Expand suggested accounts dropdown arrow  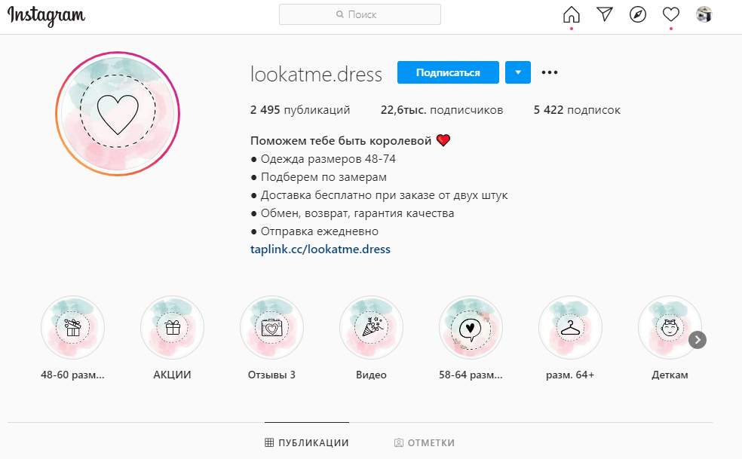518,72
